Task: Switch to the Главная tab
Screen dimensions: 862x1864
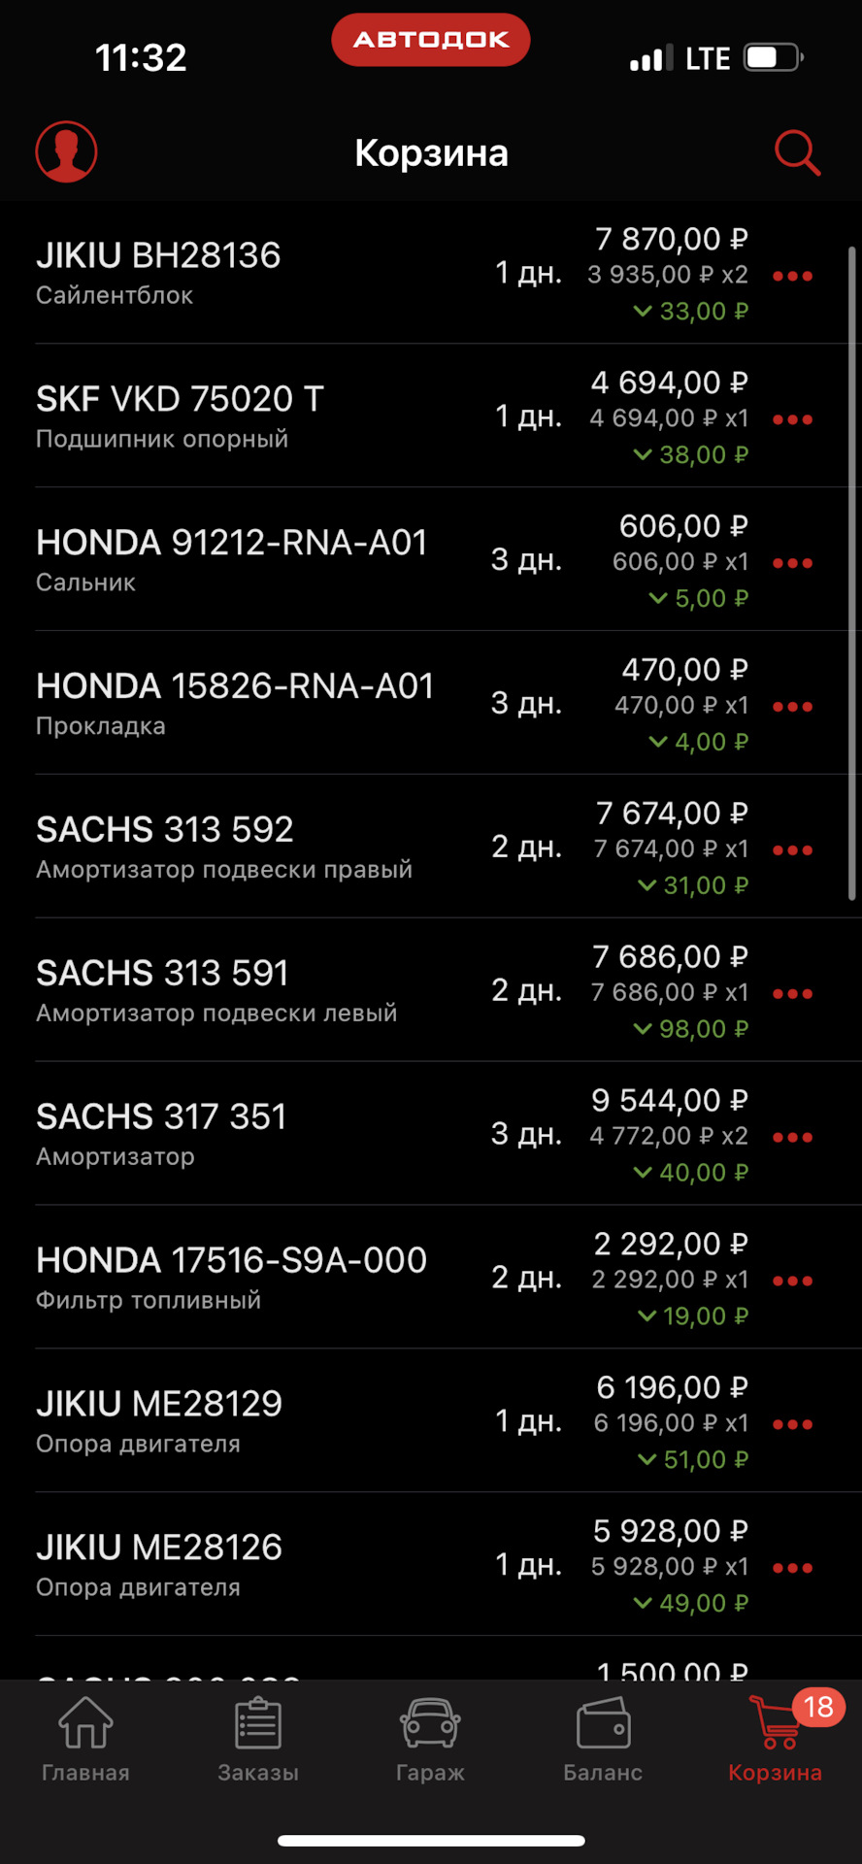Action: coord(85,1740)
